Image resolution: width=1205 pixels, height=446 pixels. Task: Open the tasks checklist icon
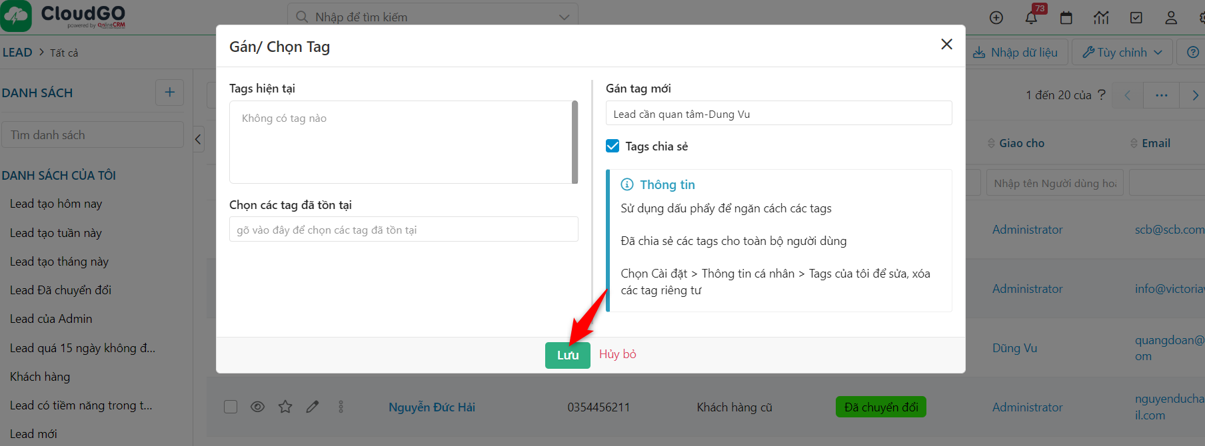[x=1136, y=18]
